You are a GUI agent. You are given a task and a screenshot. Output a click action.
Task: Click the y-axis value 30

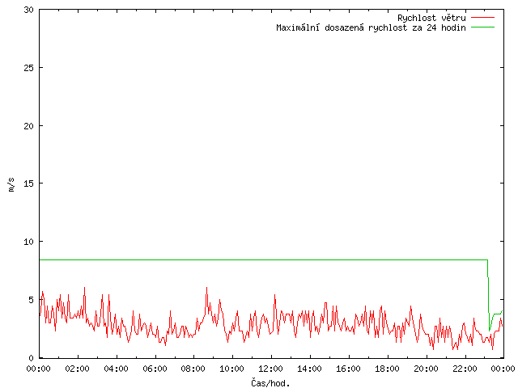coord(29,10)
